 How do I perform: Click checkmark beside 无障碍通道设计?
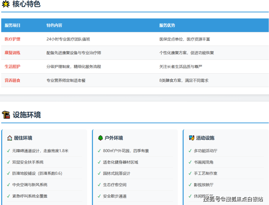8,151
